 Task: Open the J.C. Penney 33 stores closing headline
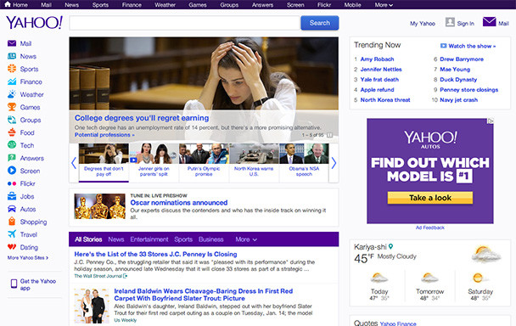(x=155, y=254)
